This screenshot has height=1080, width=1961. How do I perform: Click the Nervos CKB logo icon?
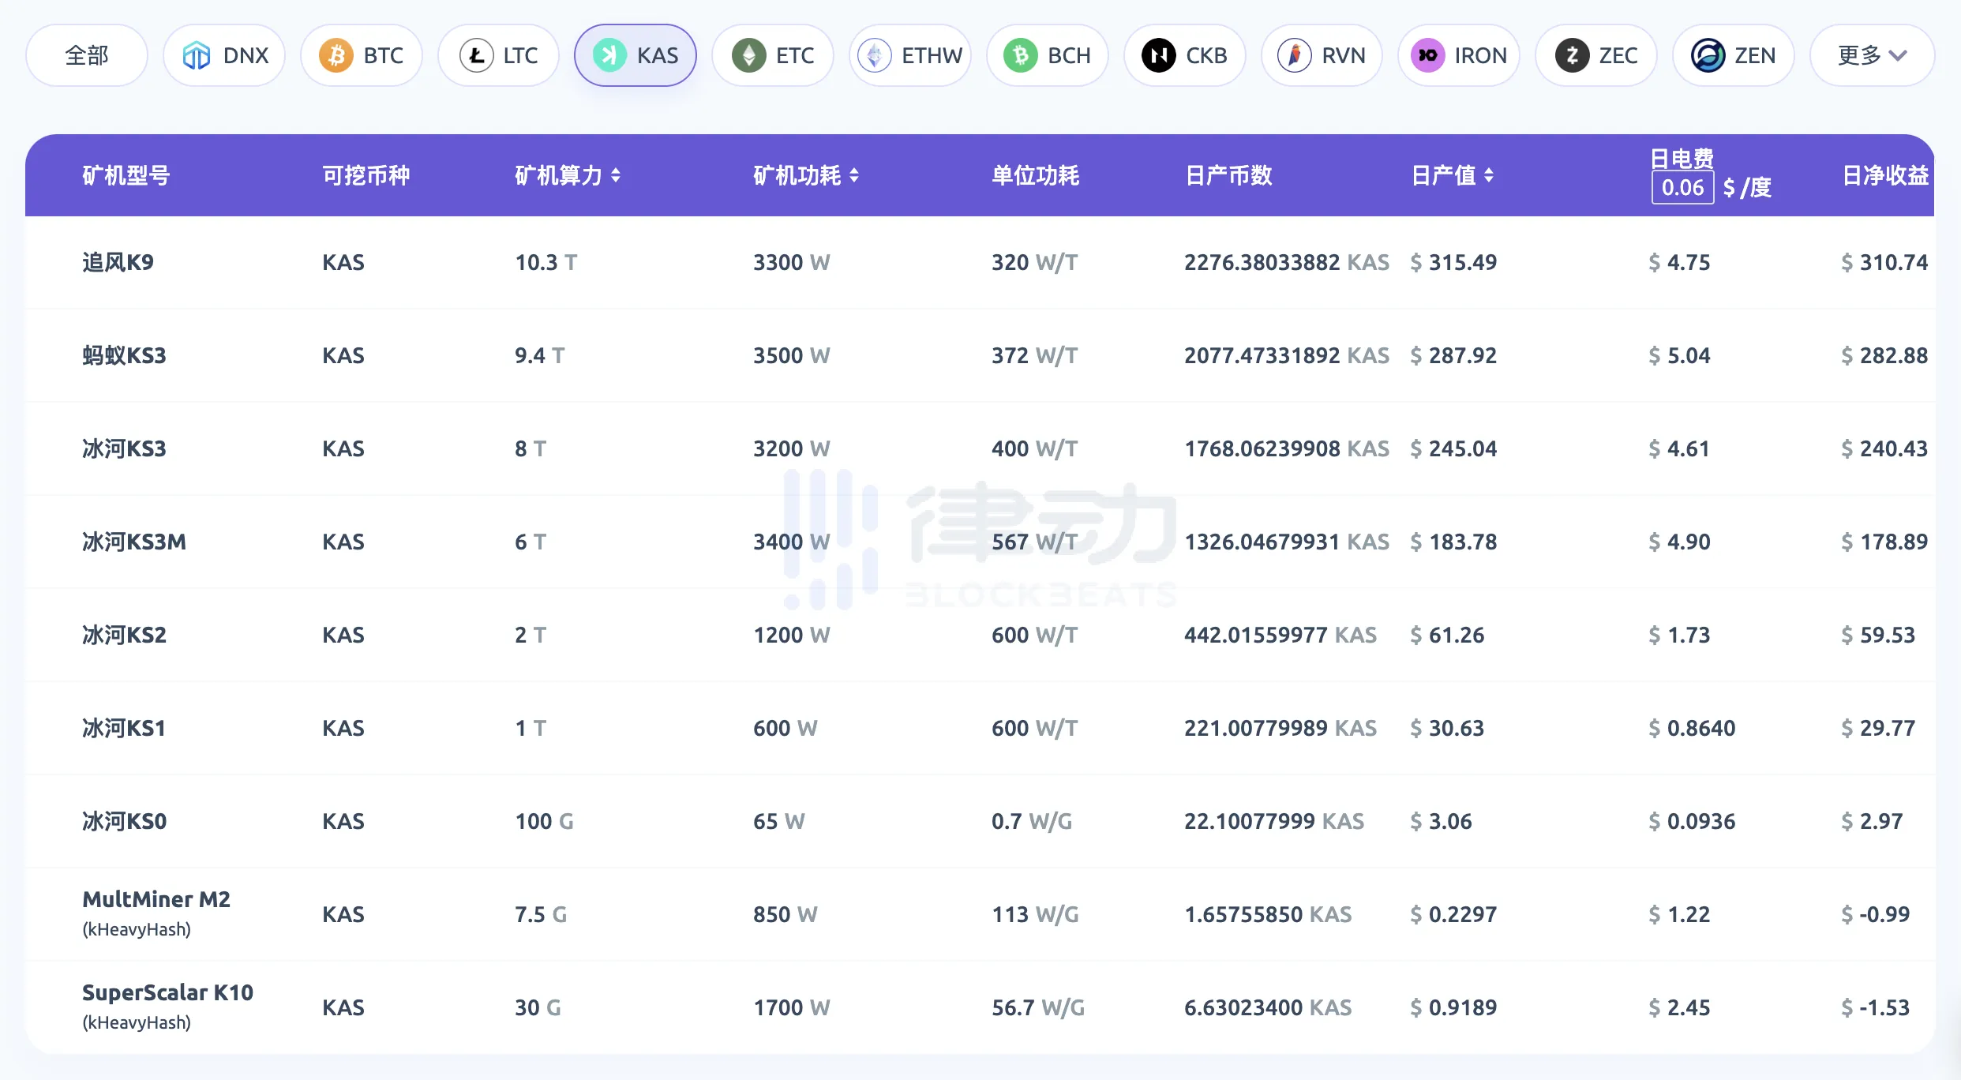(1158, 55)
